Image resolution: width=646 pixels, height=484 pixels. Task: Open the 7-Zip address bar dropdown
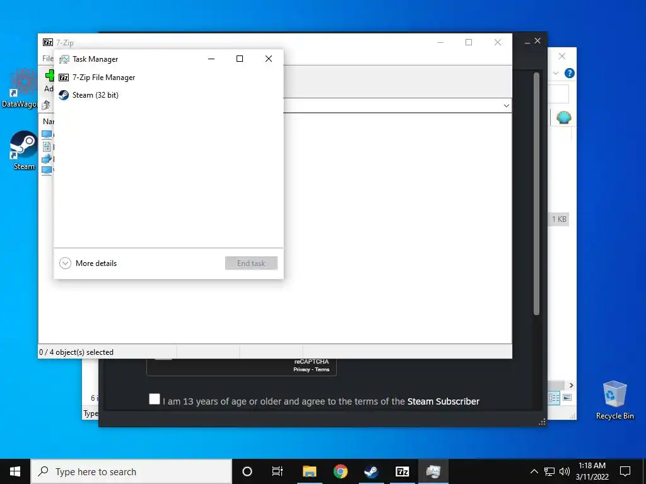click(x=506, y=106)
